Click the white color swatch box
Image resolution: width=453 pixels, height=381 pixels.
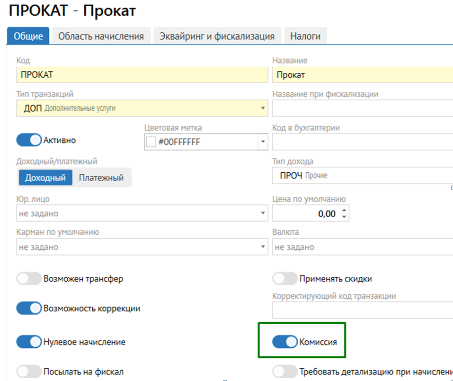(151, 142)
